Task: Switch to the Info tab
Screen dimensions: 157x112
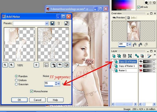Action: point(132,18)
